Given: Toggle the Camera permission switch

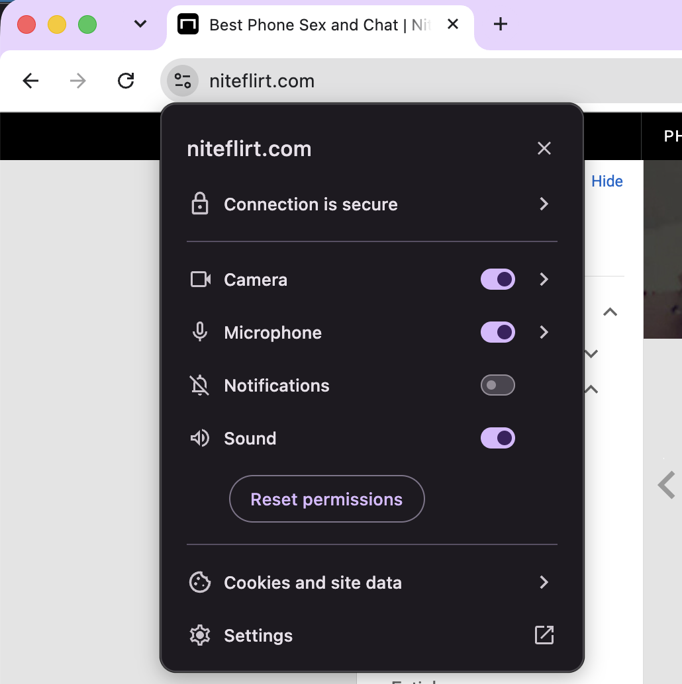Looking at the screenshot, I should click(498, 279).
